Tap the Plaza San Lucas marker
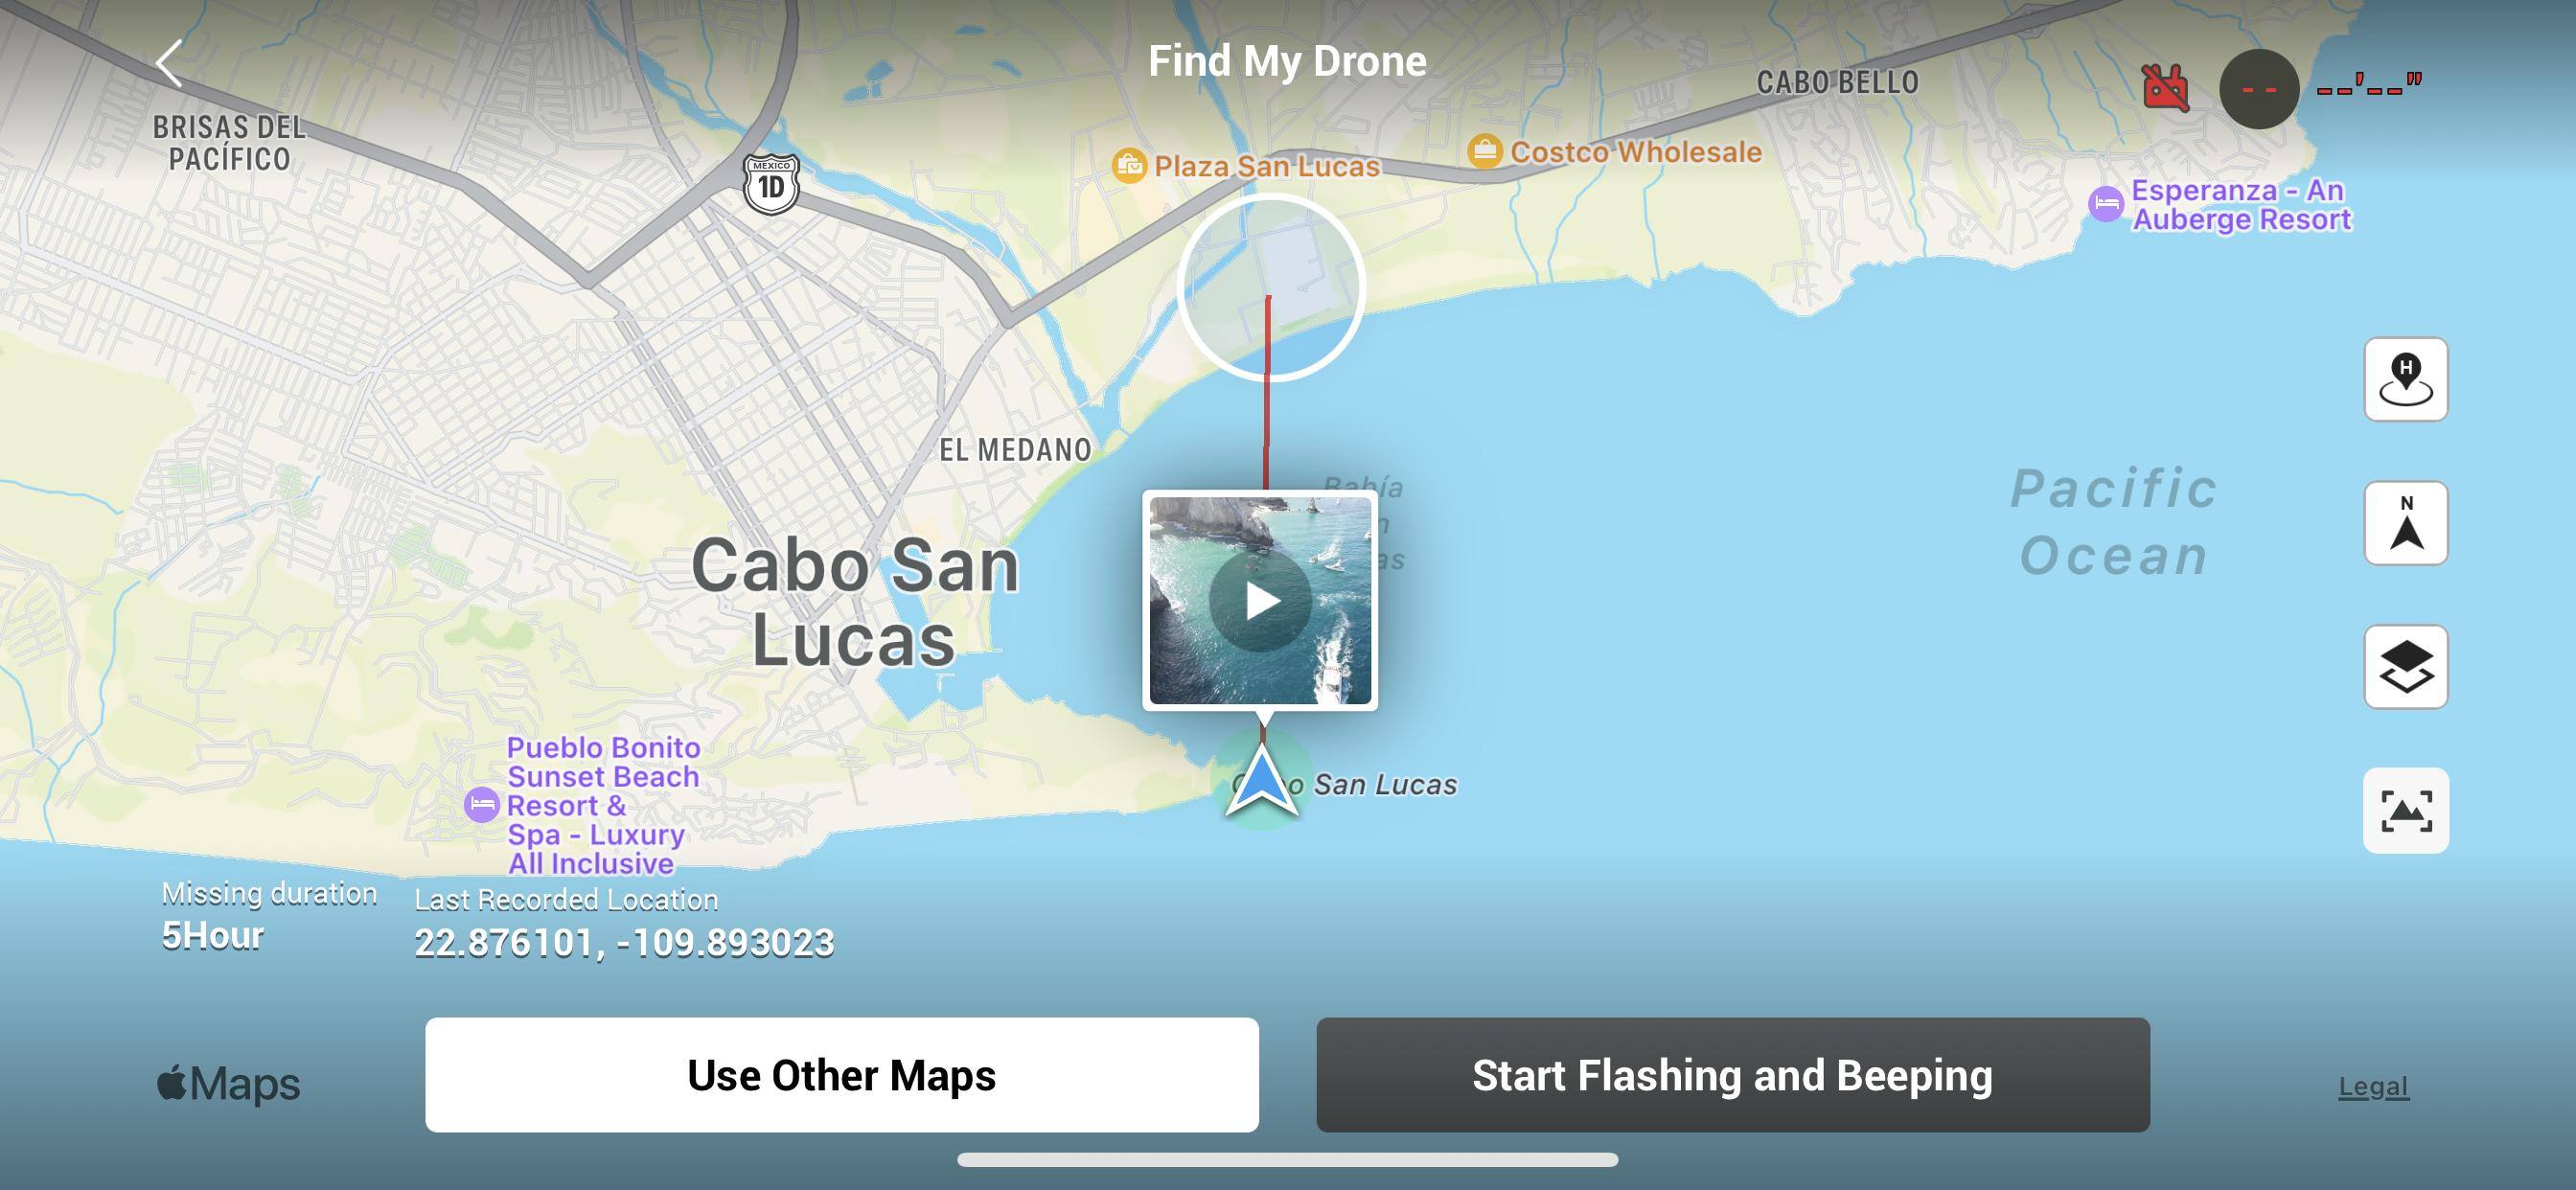 [x=1129, y=165]
